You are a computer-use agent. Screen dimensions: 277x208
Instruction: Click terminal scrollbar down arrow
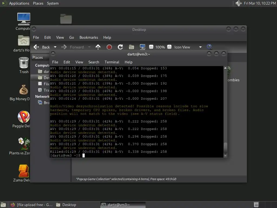click(x=225, y=156)
